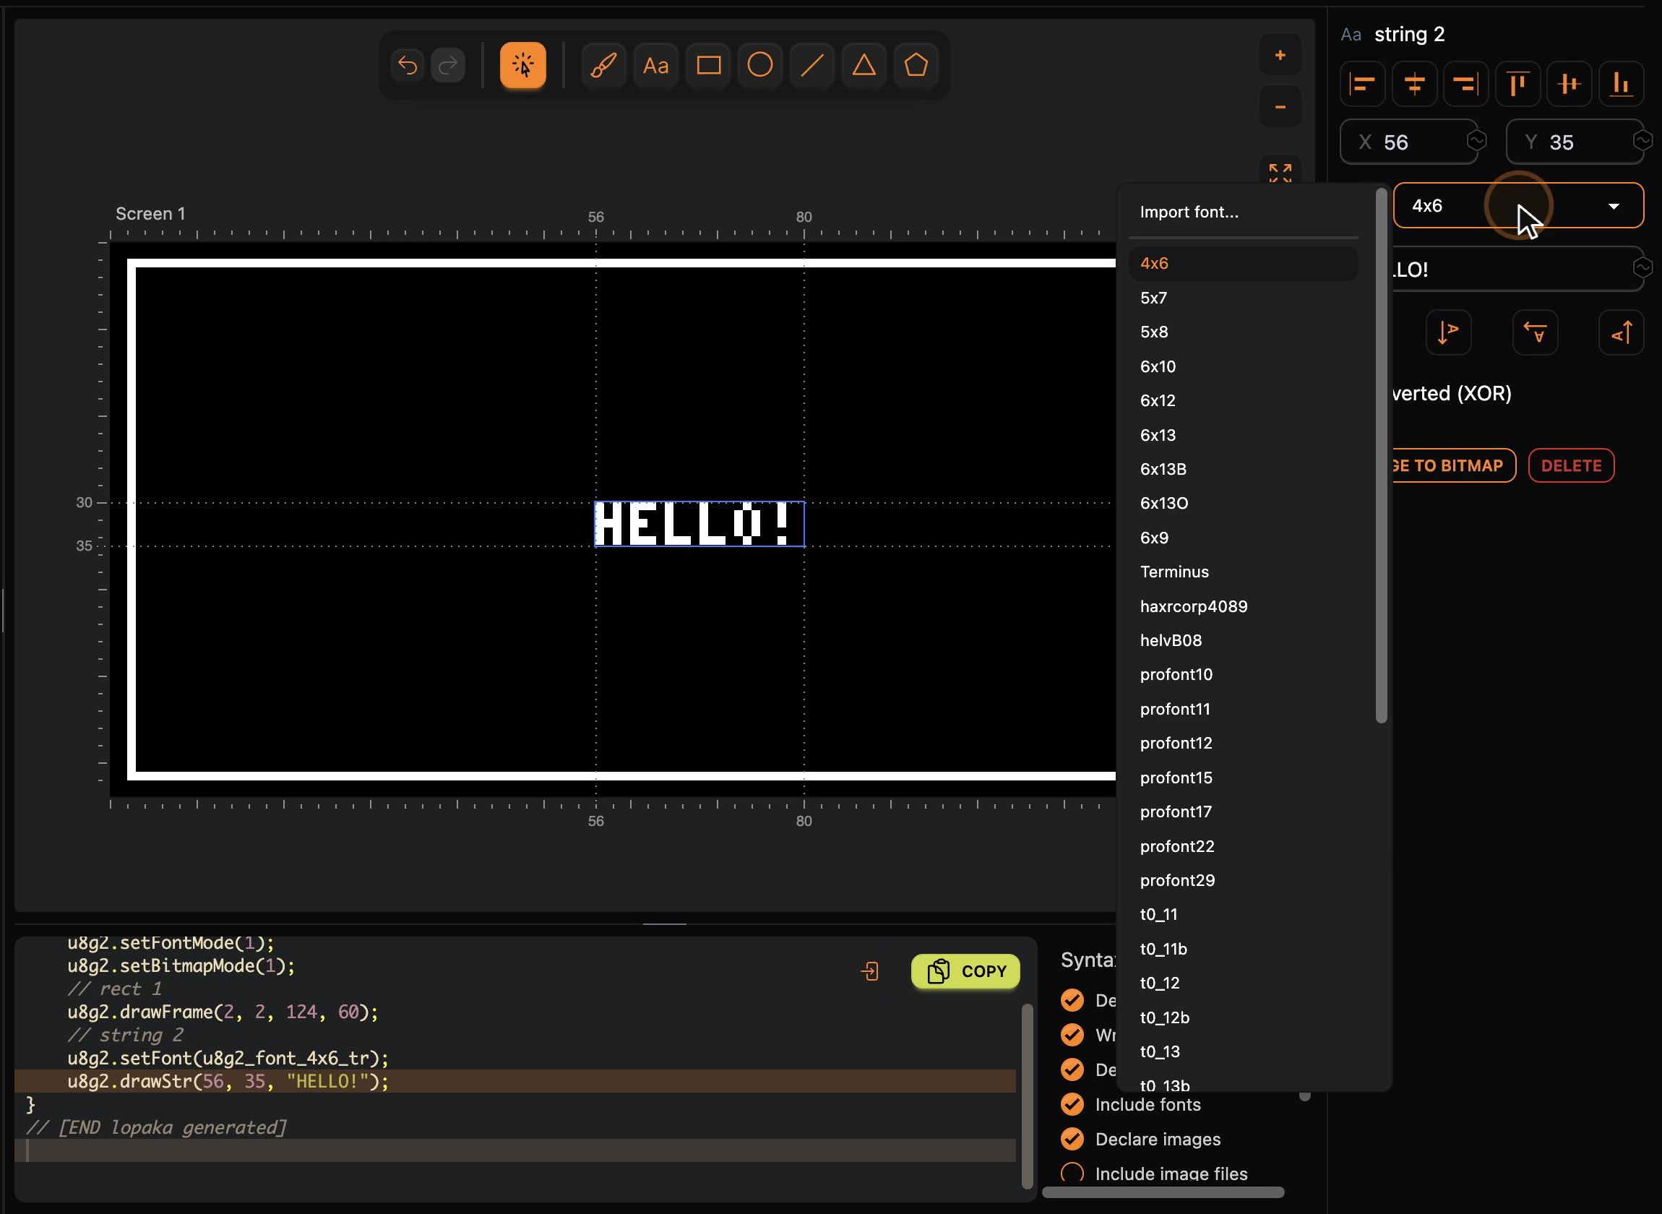The width and height of the screenshot is (1662, 1214).
Task: Pick the helvB08 font option
Action: [1243, 640]
